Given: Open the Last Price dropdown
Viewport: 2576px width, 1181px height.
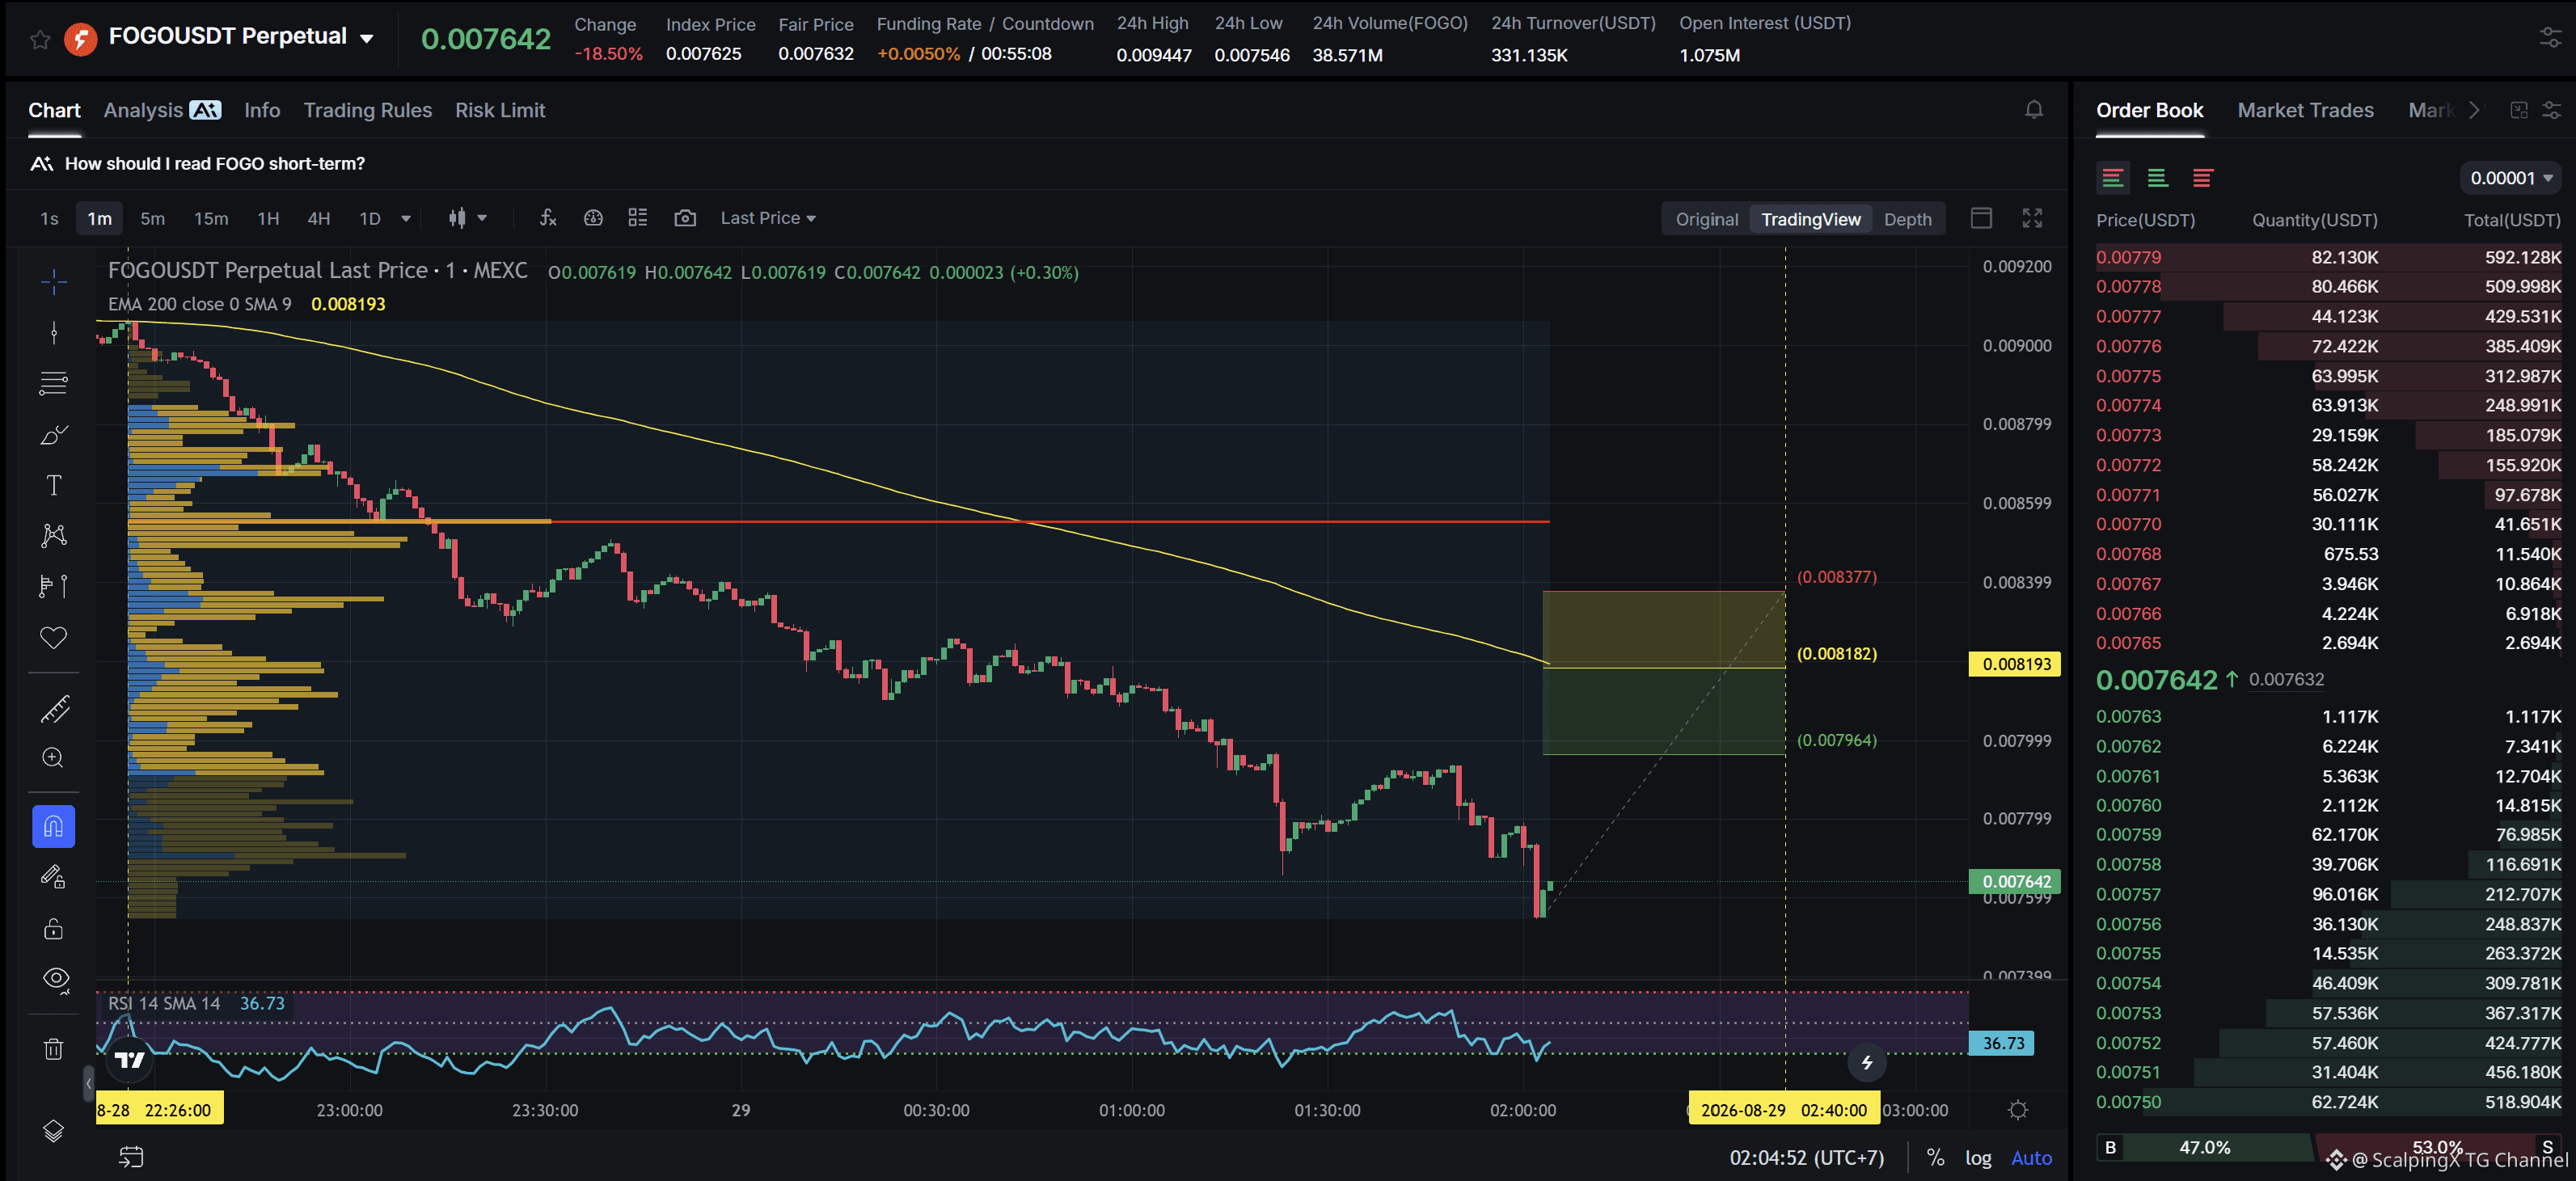Looking at the screenshot, I should pyautogui.click(x=767, y=218).
